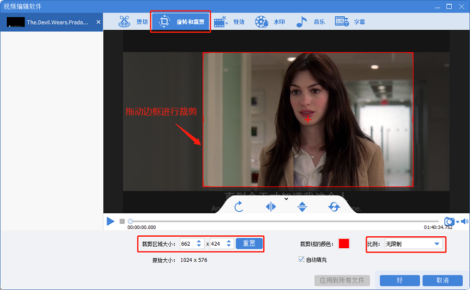
Task: Toggle the 自动填充 checkbox
Action: [x=301, y=259]
